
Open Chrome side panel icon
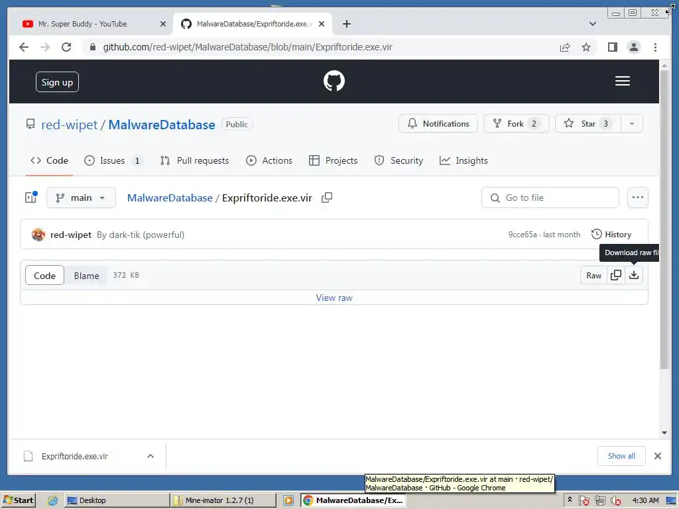(x=612, y=47)
